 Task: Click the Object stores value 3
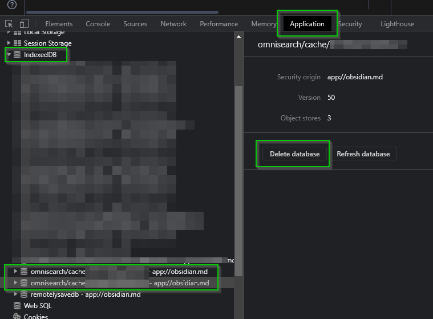(x=329, y=118)
